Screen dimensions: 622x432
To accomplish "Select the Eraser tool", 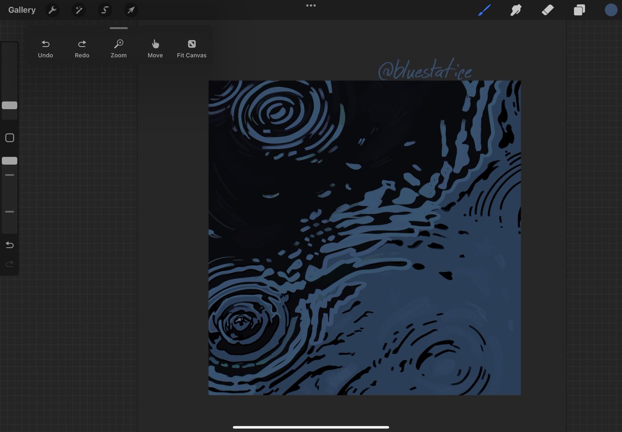I will (x=547, y=10).
